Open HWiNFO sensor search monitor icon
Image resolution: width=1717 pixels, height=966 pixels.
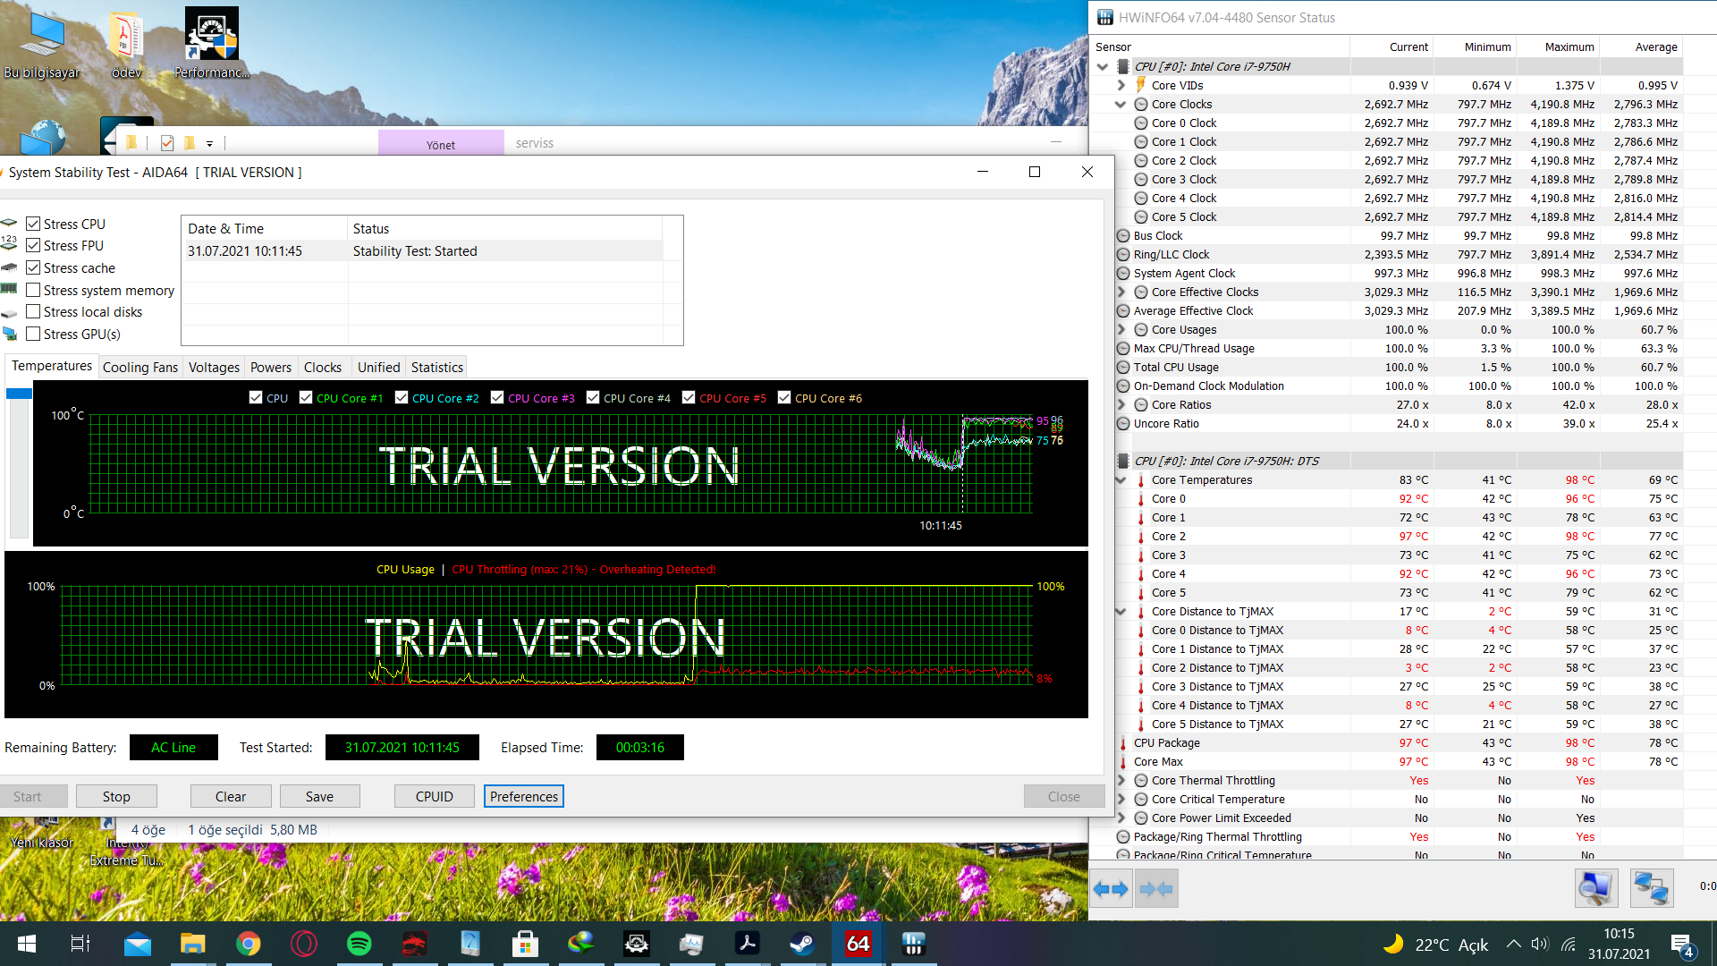(1596, 888)
